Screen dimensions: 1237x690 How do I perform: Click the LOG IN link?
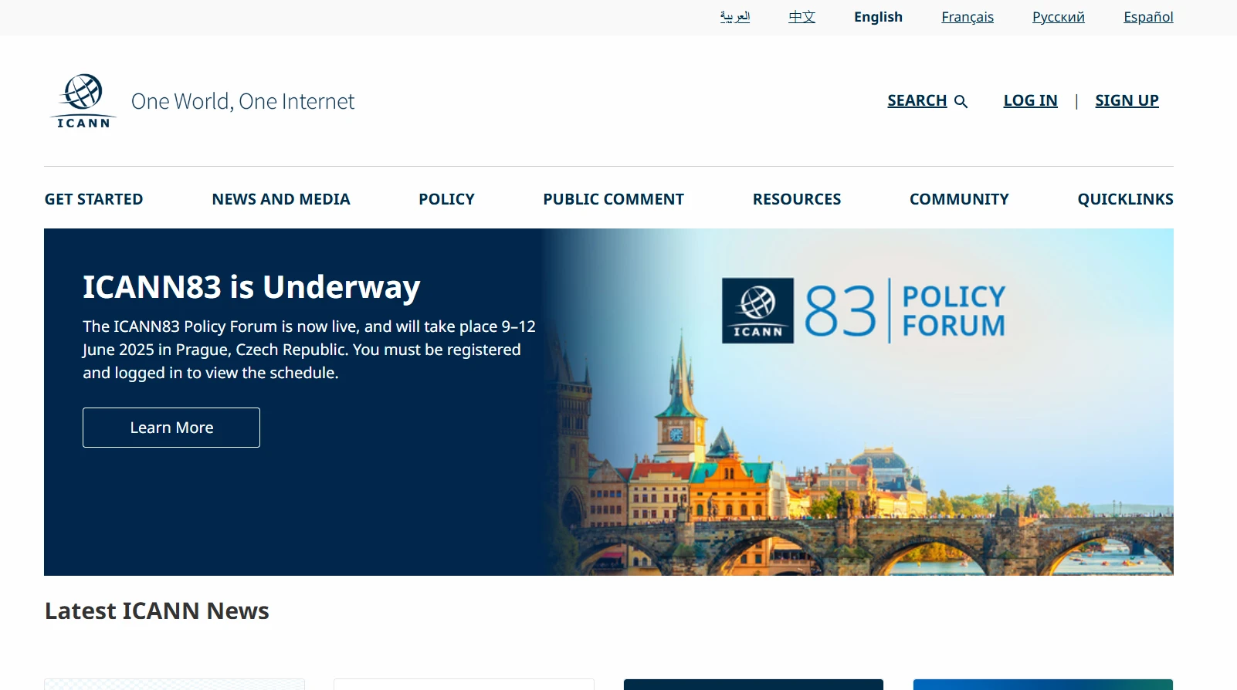coord(1030,100)
